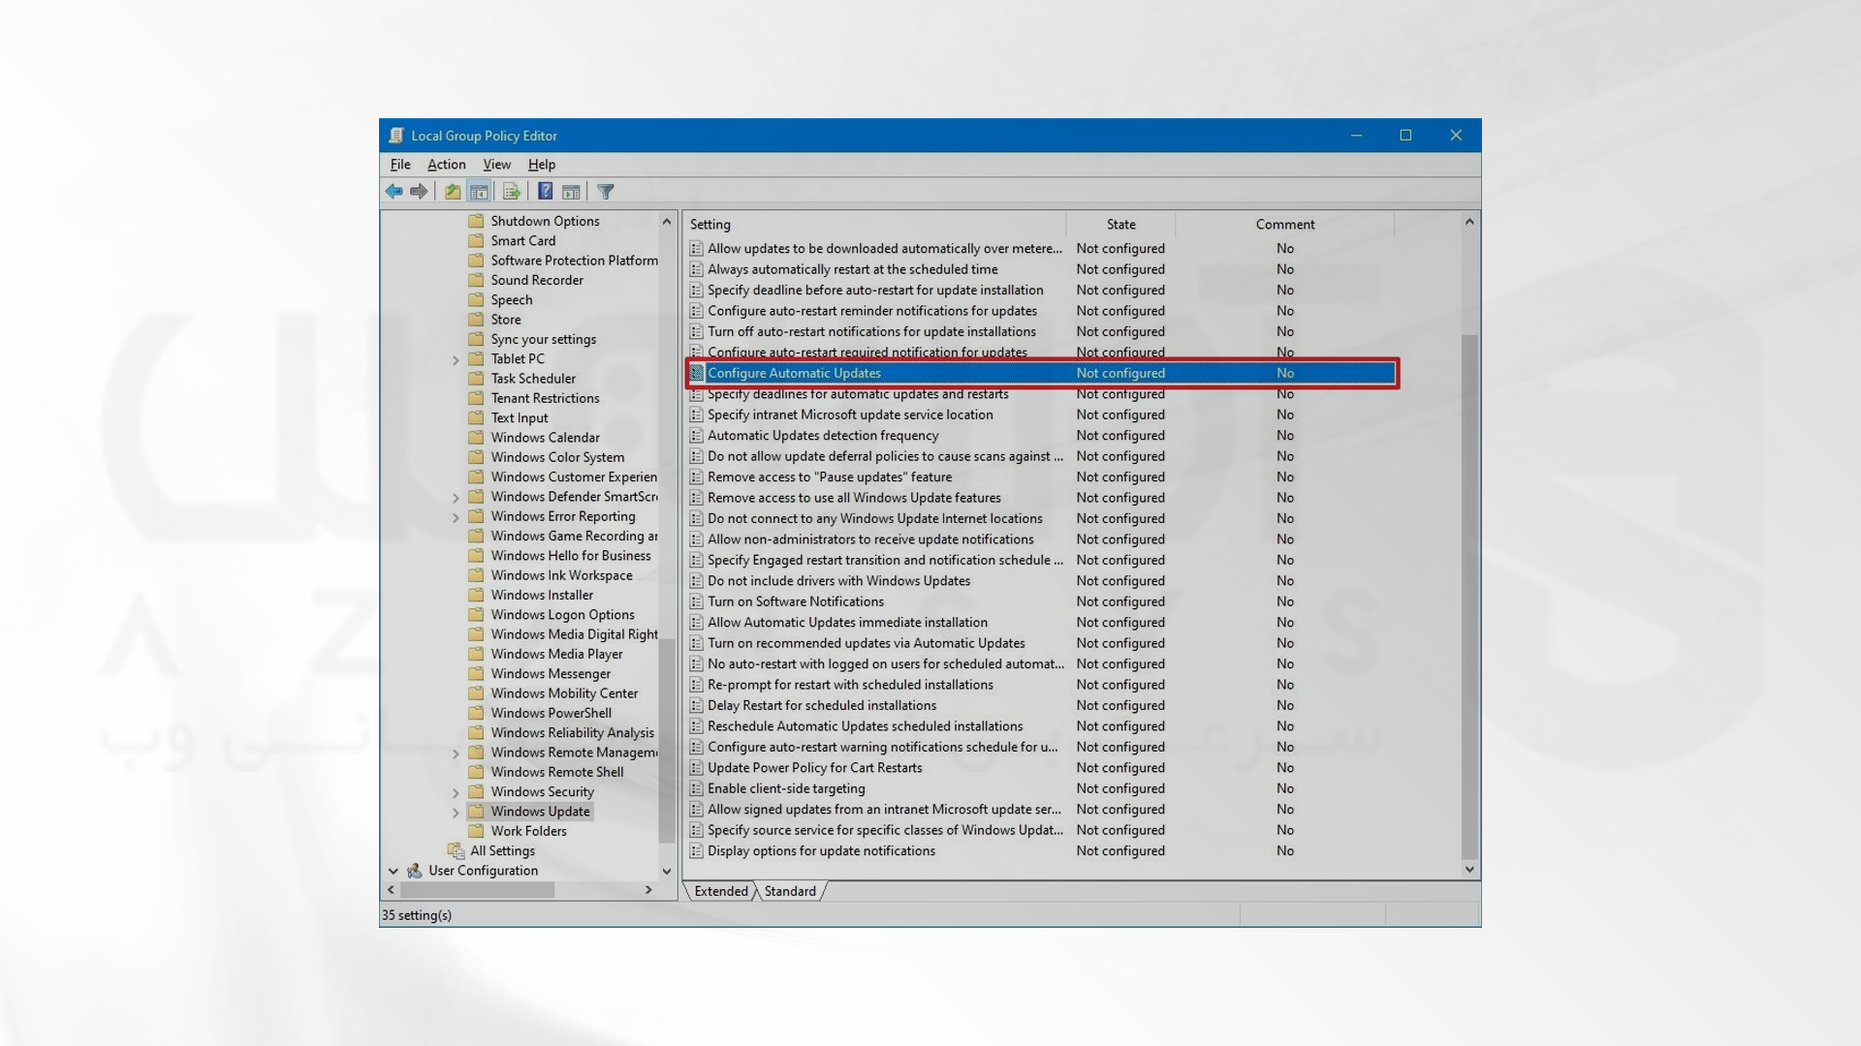Image resolution: width=1861 pixels, height=1046 pixels.
Task: Toggle Show/Hide Action Pane toolbar icon
Action: point(572,192)
